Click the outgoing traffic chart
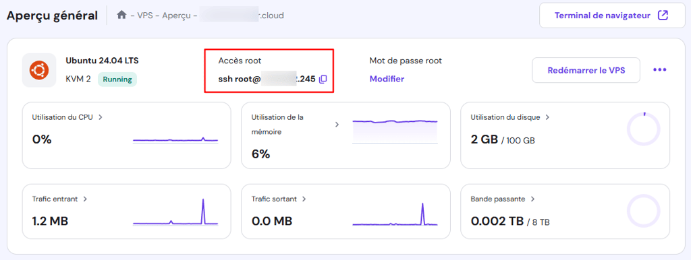 coord(395,214)
